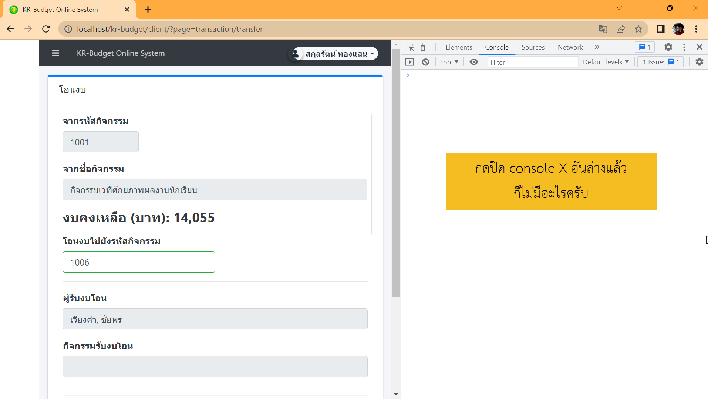Click the page scrollbar up arrow
Image resolution: width=708 pixels, height=399 pixels.
tap(396, 44)
